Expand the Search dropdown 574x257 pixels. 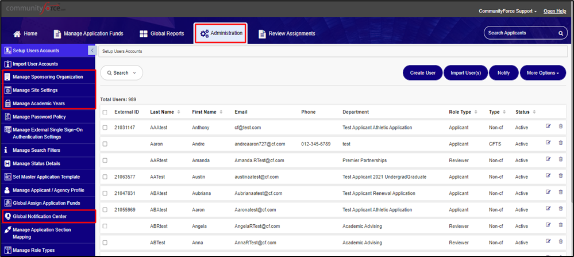pos(122,73)
